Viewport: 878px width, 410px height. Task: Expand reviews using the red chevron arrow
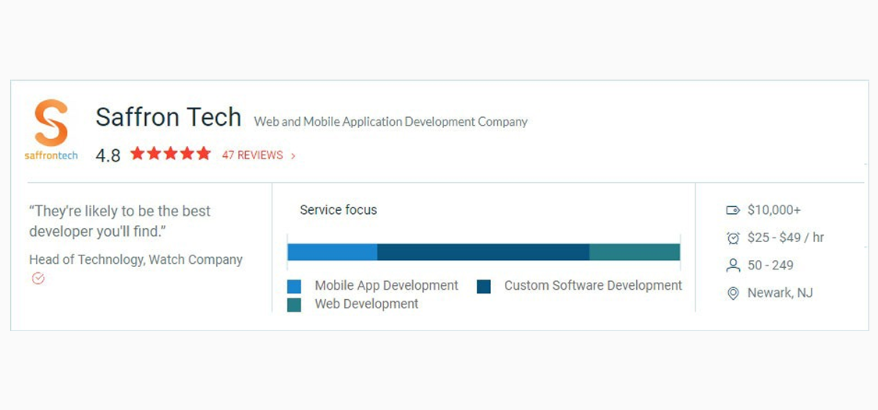[293, 156]
